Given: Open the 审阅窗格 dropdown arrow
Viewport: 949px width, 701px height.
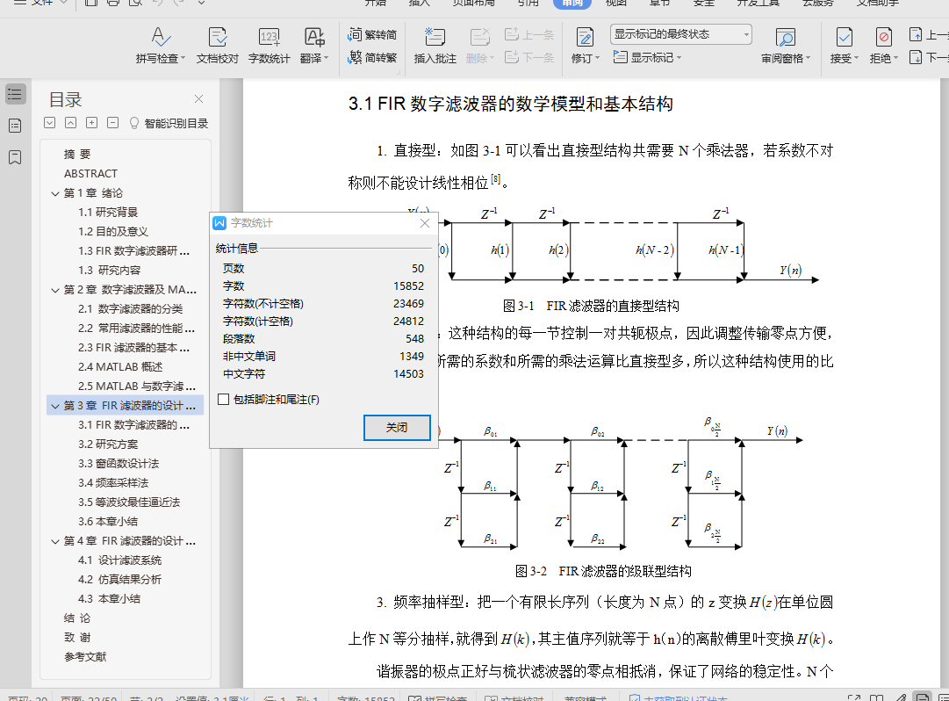Looking at the screenshot, I should click(808, 59).
